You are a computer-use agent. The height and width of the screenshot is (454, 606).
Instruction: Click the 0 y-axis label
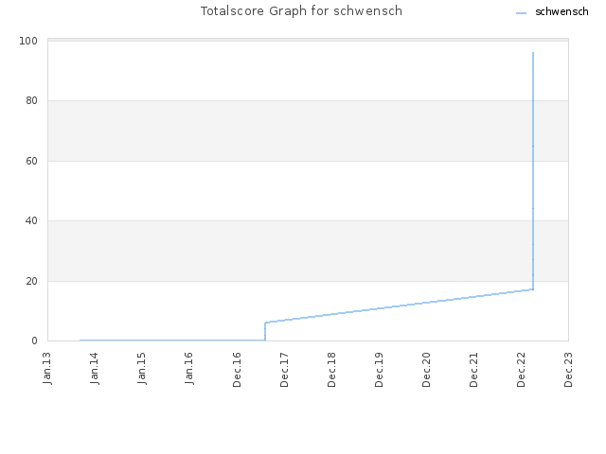point(35,340)
